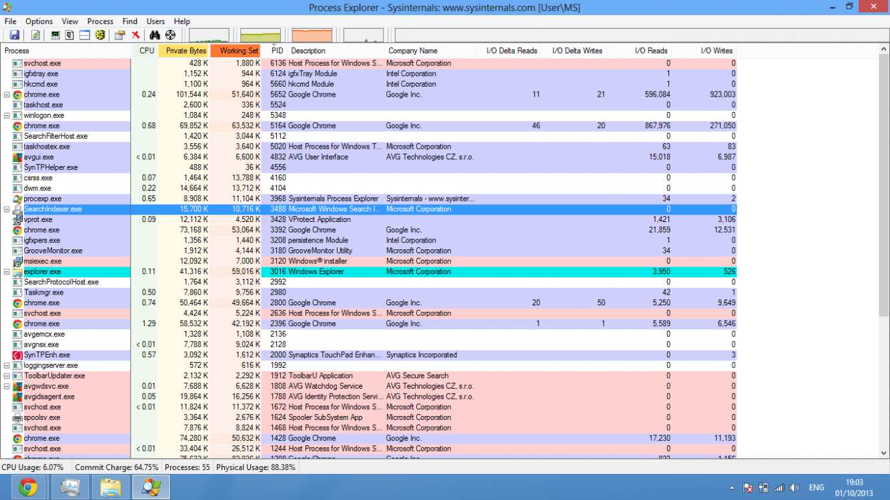Image resolution: width=890 pixels, height=500 pixels.
Task: Sort by the I/O Reads column header
Action: [639, 51]
